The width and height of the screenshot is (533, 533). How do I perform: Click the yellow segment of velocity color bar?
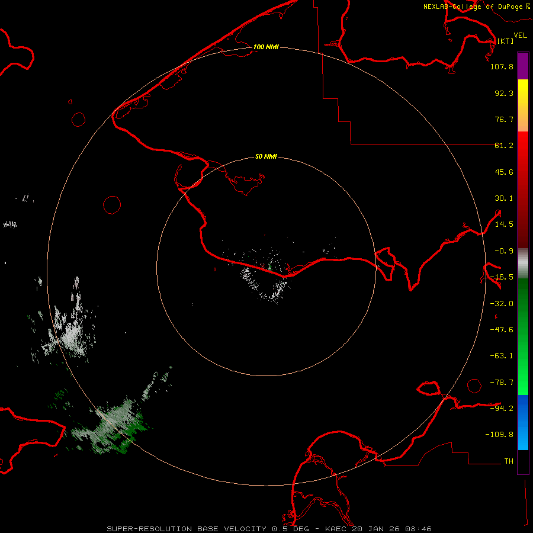click(523, 92)
